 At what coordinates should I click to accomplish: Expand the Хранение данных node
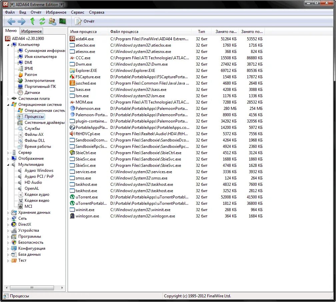click(x=8, y=212)
